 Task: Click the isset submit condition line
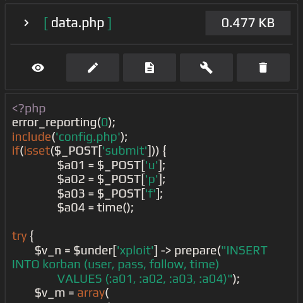(89, 151)
